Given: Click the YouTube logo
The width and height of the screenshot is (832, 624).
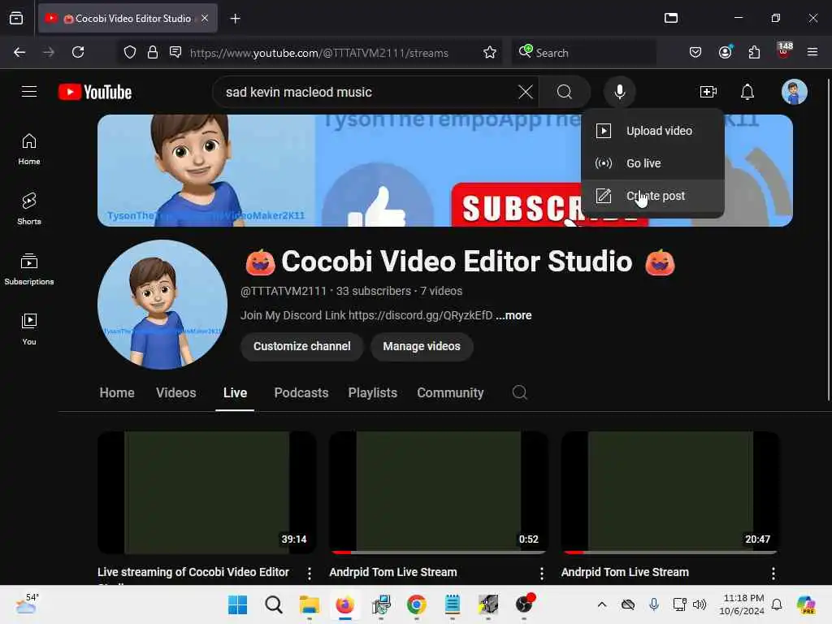Looking at the screenshot, I should click(95, 92).
